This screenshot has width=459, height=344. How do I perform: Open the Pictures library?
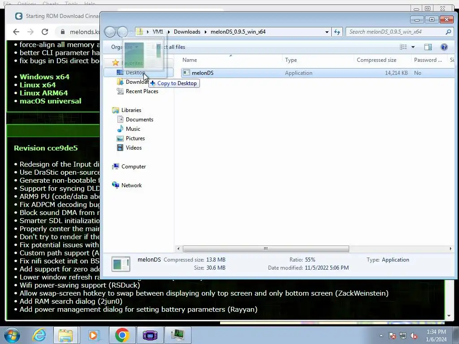(135, 138)
